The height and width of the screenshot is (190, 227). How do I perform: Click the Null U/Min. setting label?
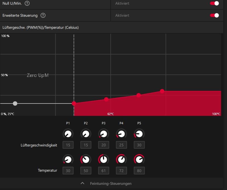point(12,3)
